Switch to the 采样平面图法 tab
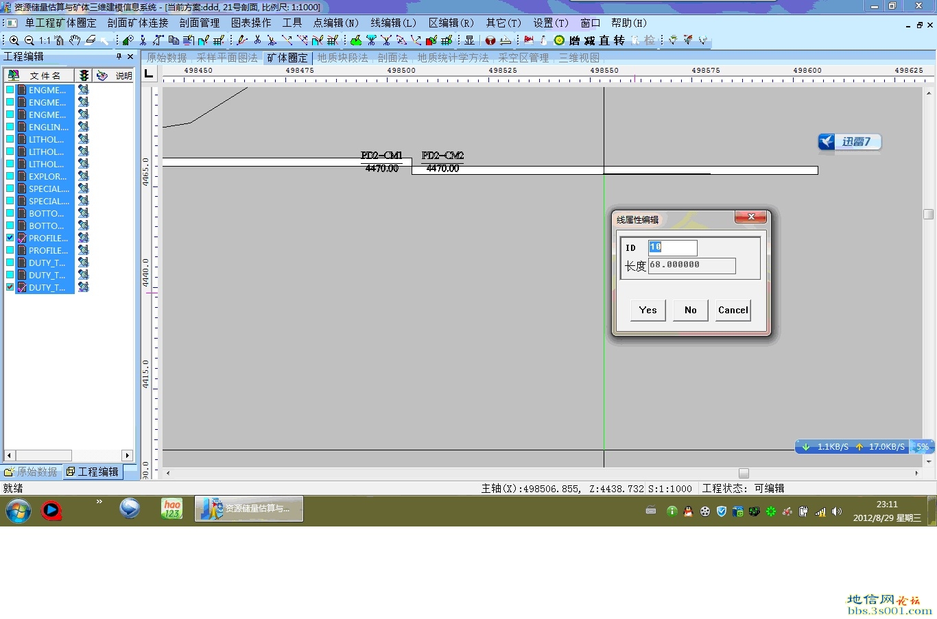Screen dimensions: 937x619 [x=227, y=58]
